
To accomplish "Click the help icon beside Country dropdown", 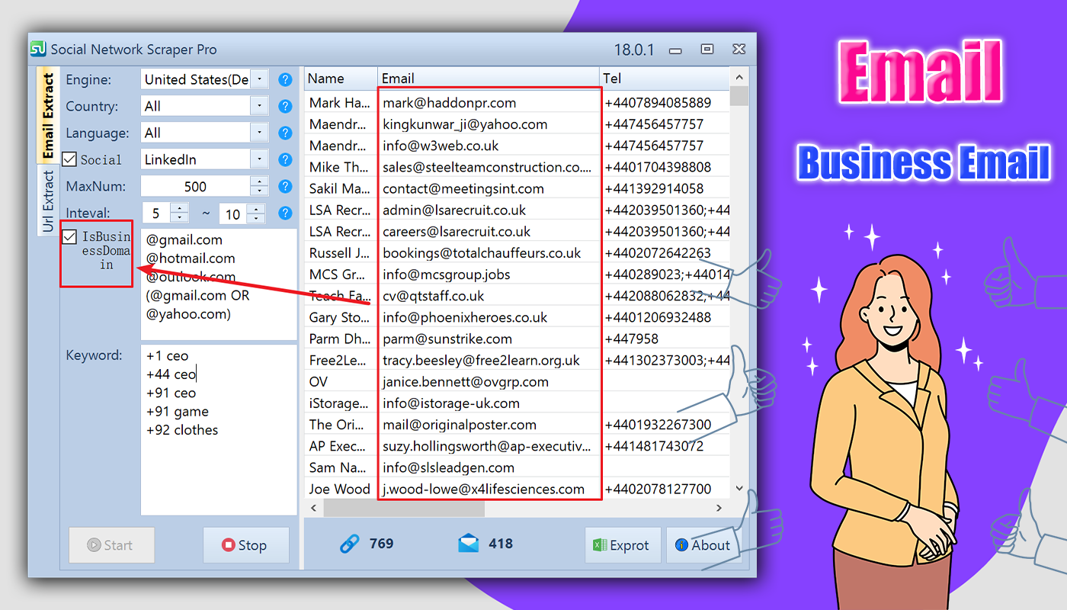I will (285, 106).
